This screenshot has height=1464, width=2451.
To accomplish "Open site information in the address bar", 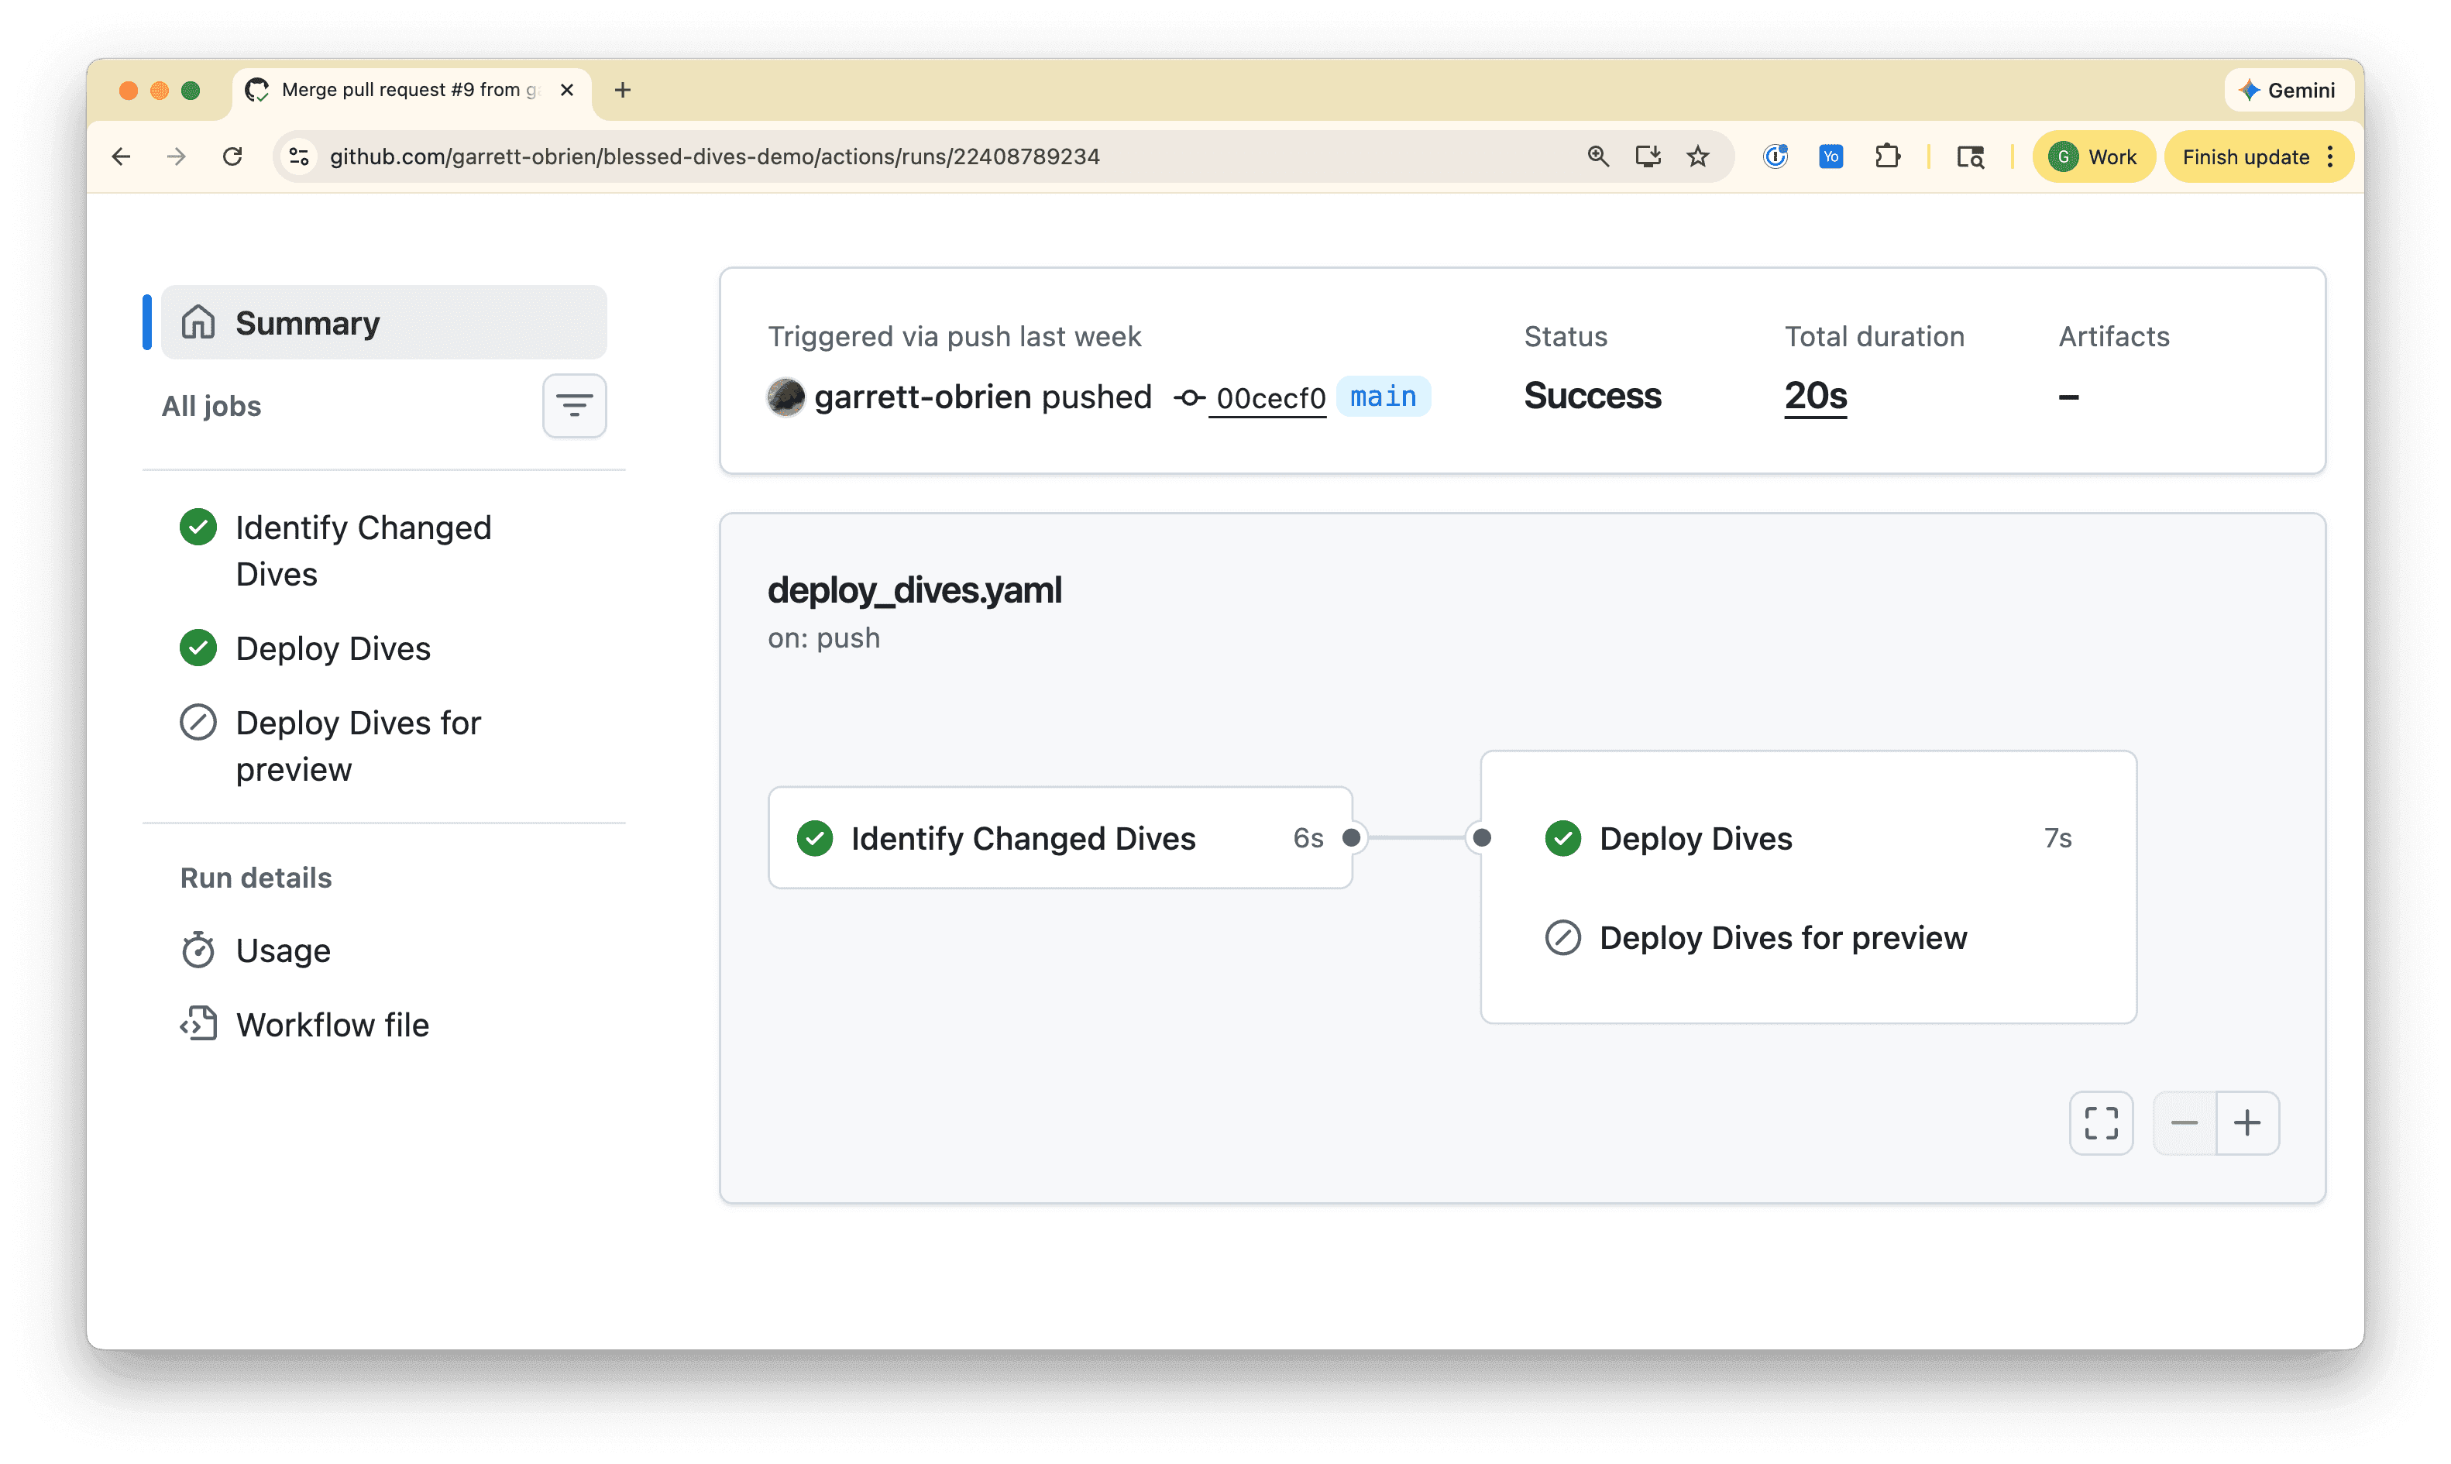I will [x=298, y=156].
